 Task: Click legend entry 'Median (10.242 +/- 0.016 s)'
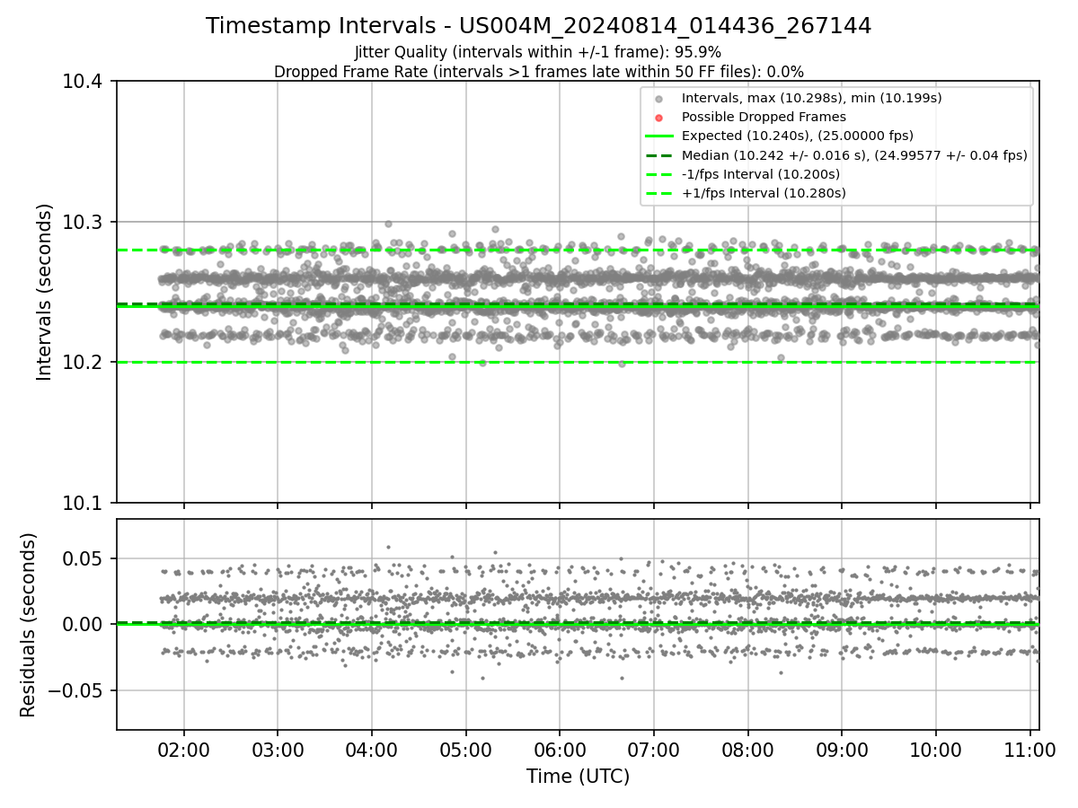[x=854, y=155]
